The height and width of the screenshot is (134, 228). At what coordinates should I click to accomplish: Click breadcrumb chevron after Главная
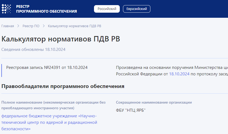pyautogui.click(x=18, y=26)
